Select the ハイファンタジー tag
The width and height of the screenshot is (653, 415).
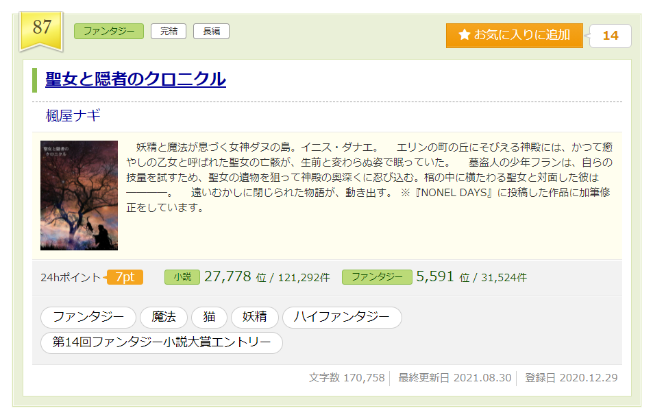pos(342,318)
